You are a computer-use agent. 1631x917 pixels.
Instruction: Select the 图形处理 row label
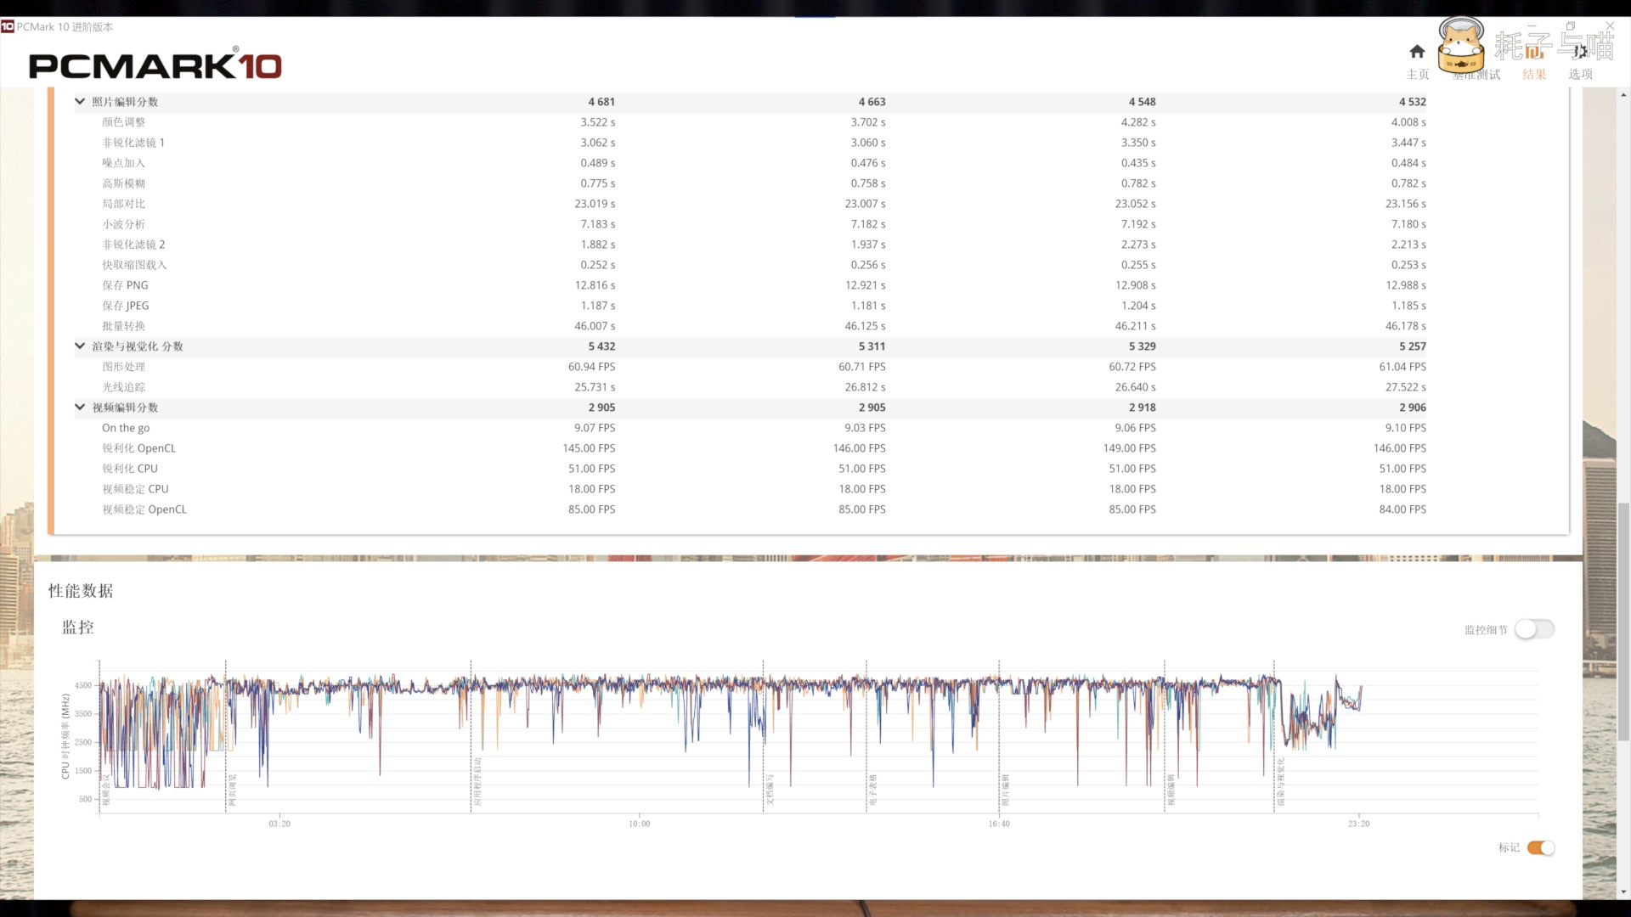[124, 367]
